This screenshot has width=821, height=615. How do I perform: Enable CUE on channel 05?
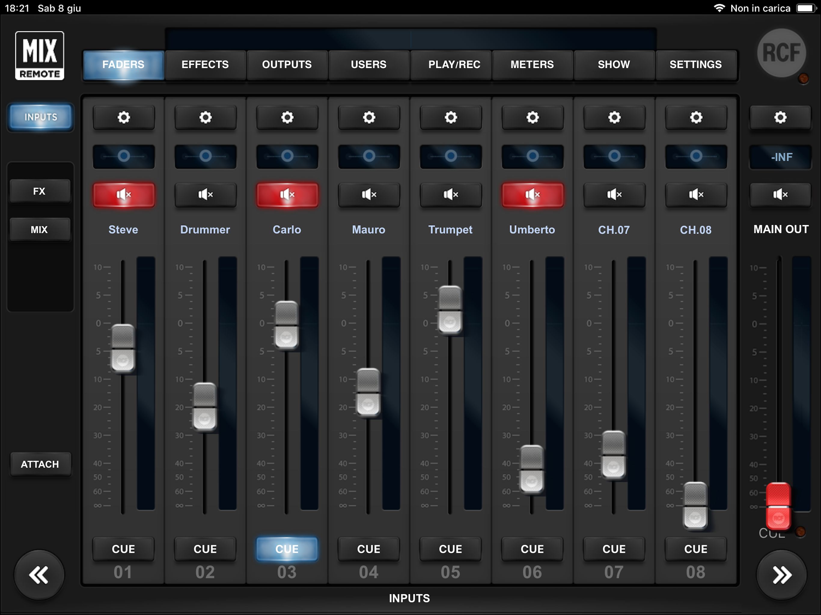[x=450, y=549]
